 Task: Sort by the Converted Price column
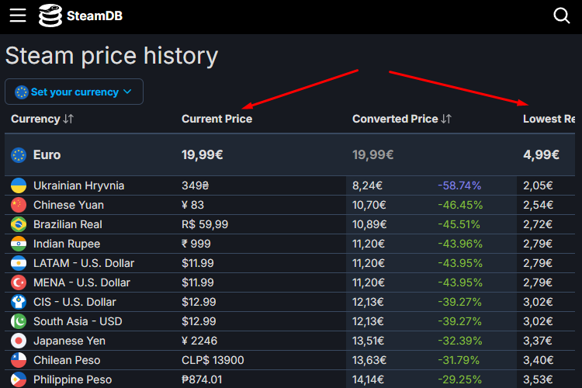(402, 119)
